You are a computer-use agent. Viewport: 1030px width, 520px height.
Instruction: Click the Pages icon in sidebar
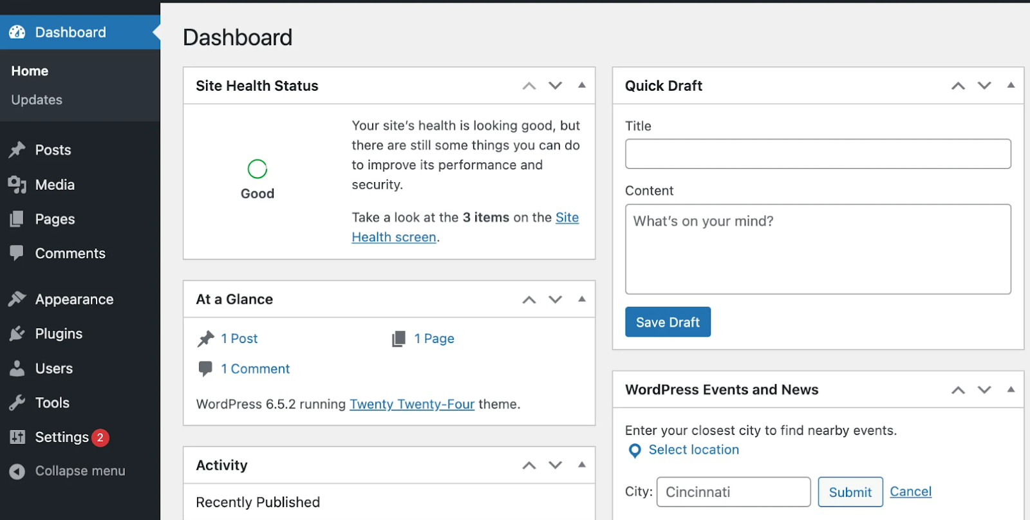click(17, 219)
